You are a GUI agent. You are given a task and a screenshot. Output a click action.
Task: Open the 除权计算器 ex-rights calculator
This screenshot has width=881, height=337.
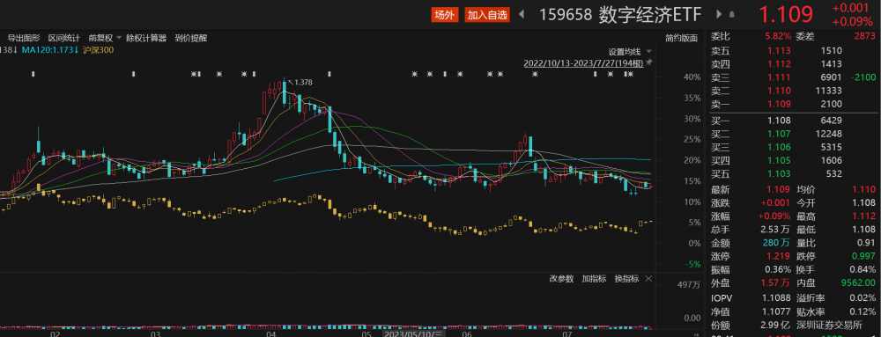pyautogui.click(x=146, y=38)
